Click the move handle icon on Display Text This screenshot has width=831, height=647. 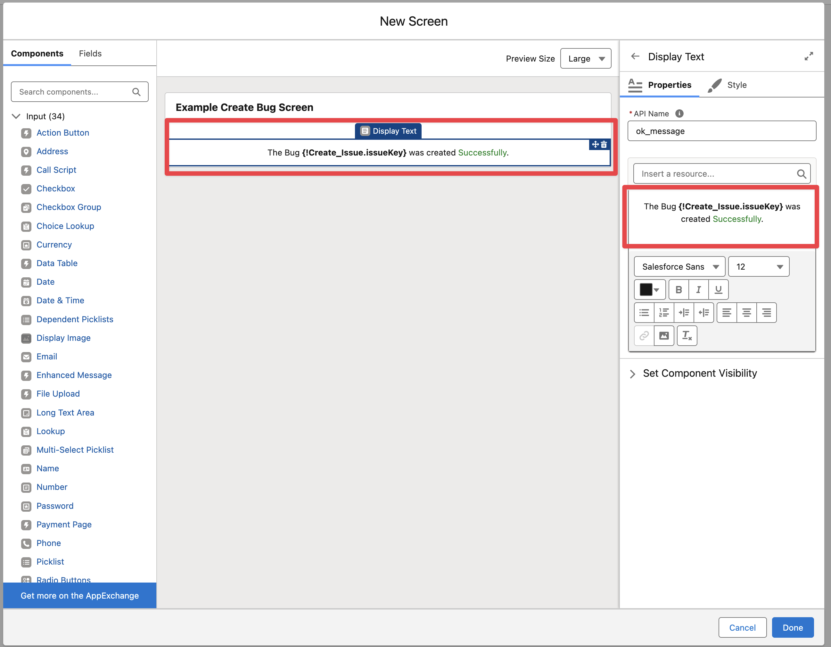click(x=596, y=145)
